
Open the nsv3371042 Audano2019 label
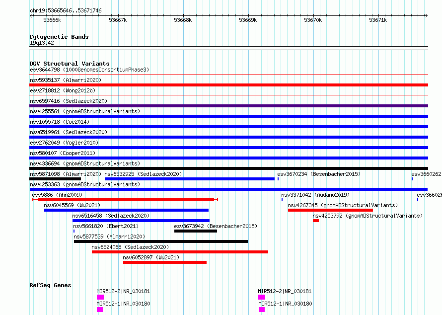pos(315,195)
